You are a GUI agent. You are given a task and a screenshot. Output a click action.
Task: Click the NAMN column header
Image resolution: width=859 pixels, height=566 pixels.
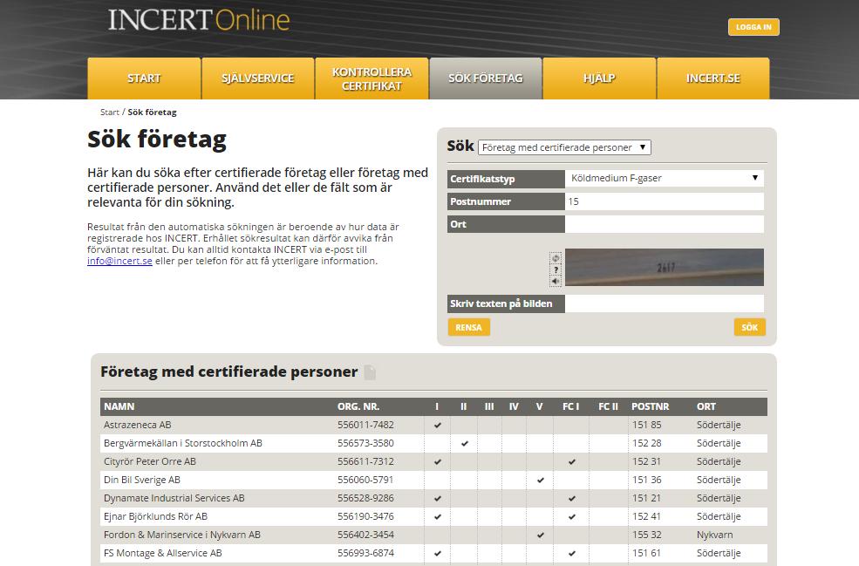[x=119, y=406]
